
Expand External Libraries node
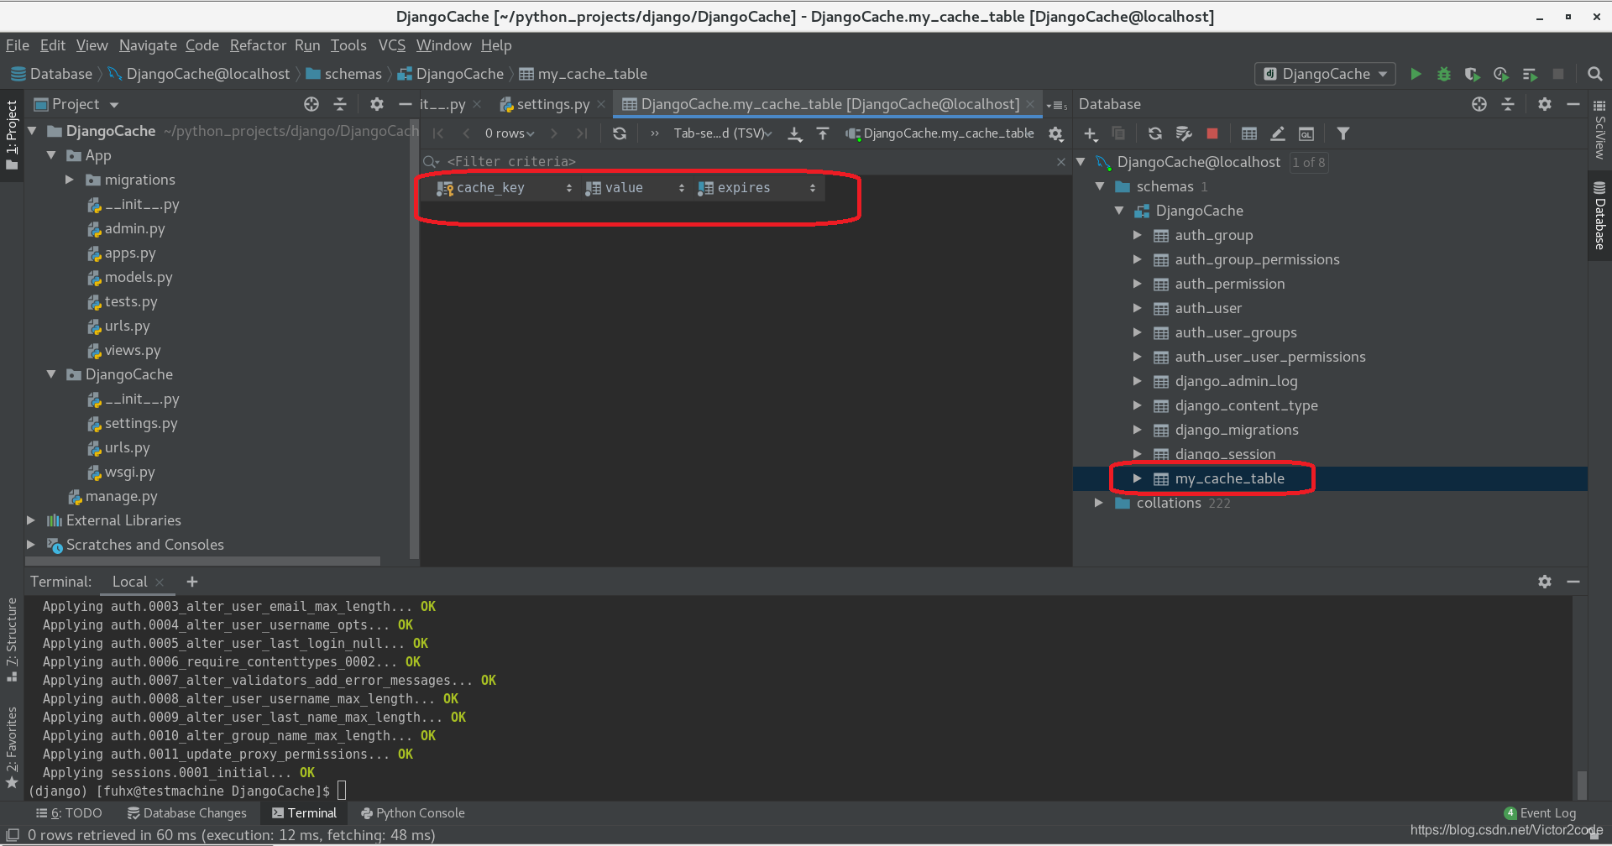click(32, 520)
